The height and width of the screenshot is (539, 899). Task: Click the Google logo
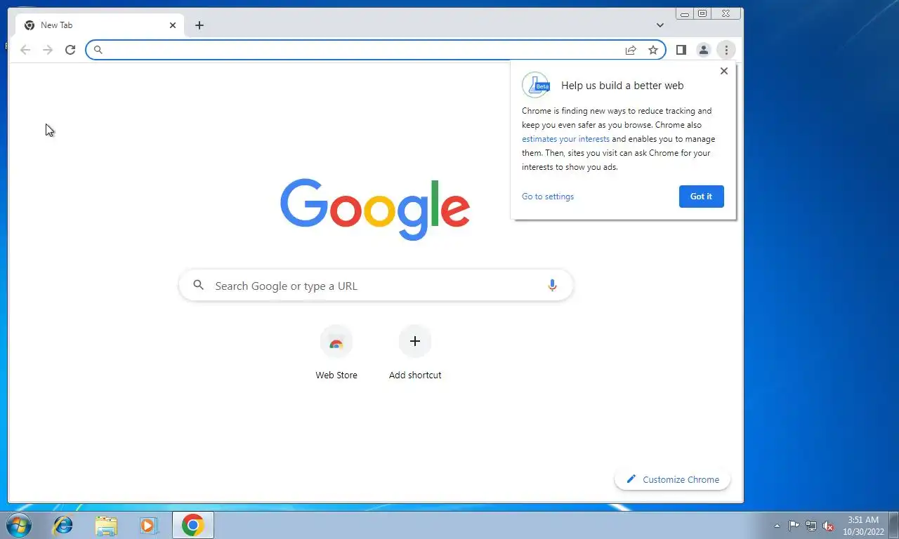[x=375, y=209]
